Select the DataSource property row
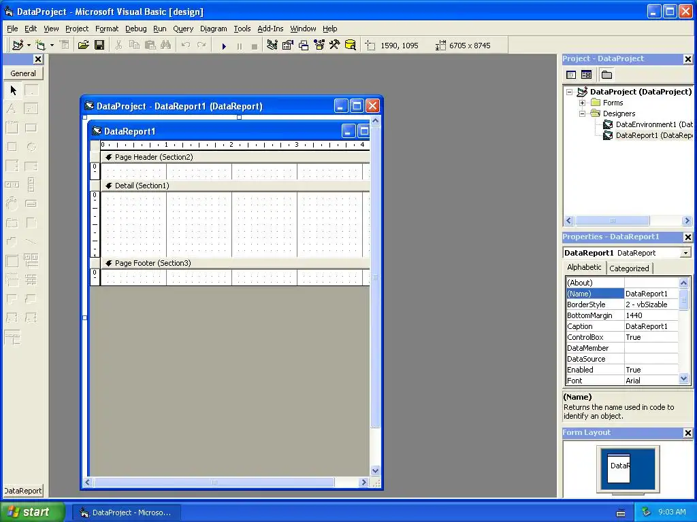The width and height of the screenshot is (697, 522). [x=622, y=359]
